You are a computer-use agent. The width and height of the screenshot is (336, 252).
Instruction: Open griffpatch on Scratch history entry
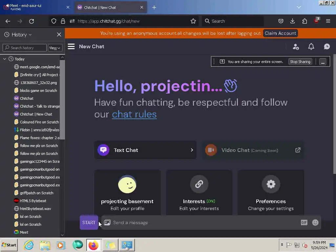34,193
